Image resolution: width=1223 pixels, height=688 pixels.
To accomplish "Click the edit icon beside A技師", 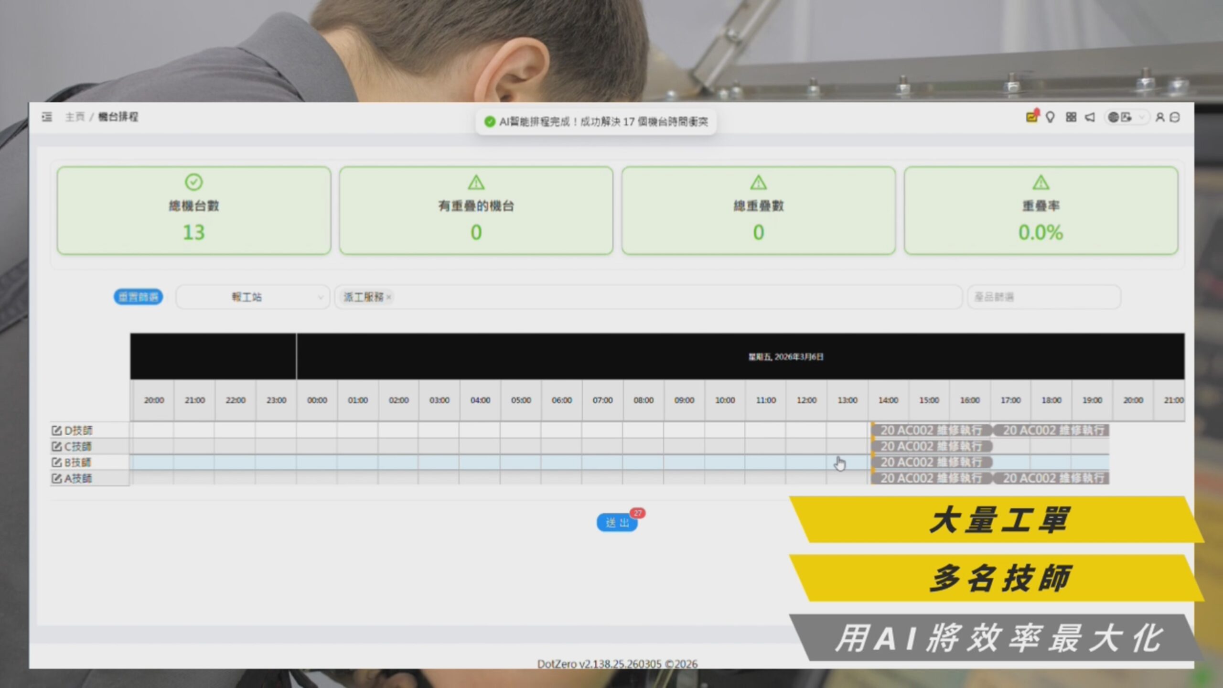I will pos(56,478).
